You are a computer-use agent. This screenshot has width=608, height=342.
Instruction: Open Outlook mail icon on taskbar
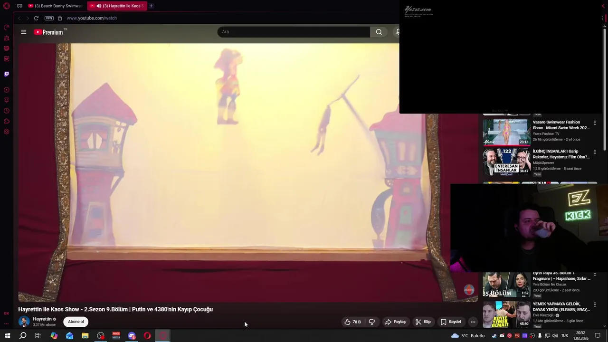pyautogui.click(x=69, y=336)
